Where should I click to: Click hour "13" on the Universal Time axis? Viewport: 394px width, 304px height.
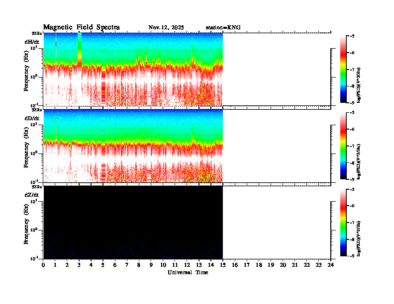[x=199, y=265]
